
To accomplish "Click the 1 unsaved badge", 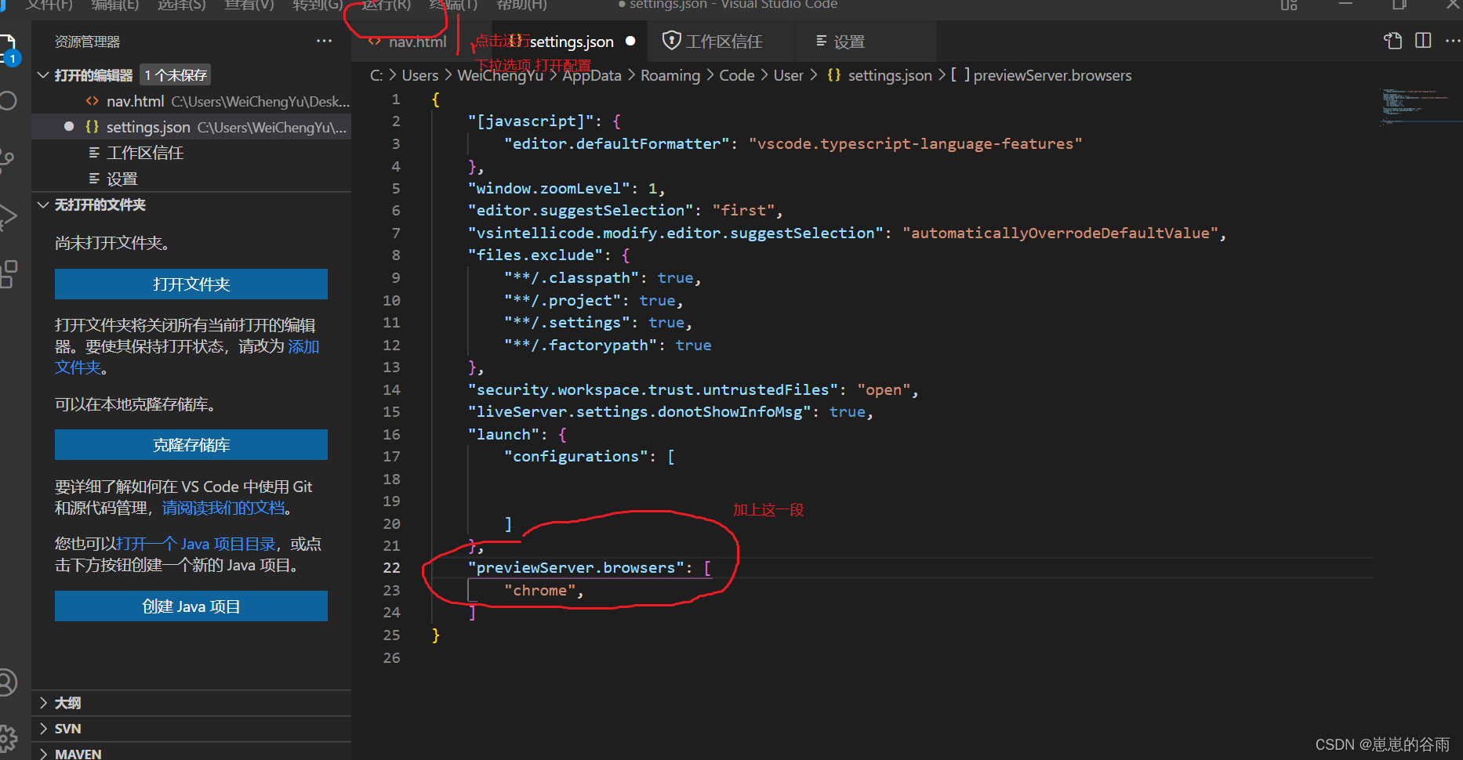I will tap(176, 75).
